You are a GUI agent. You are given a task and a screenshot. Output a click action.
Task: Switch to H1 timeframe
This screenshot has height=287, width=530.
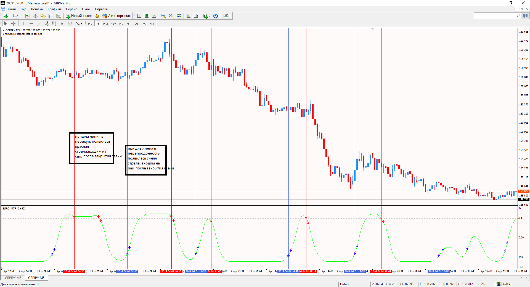pyautogui.click(x=121, y=23)
